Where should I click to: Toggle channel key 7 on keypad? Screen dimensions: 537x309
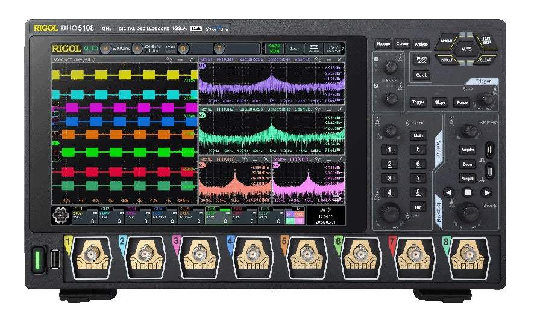(418, 178)
